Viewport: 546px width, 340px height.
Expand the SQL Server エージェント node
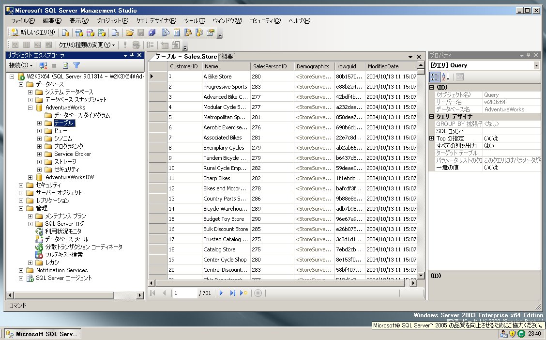[21, 278]
